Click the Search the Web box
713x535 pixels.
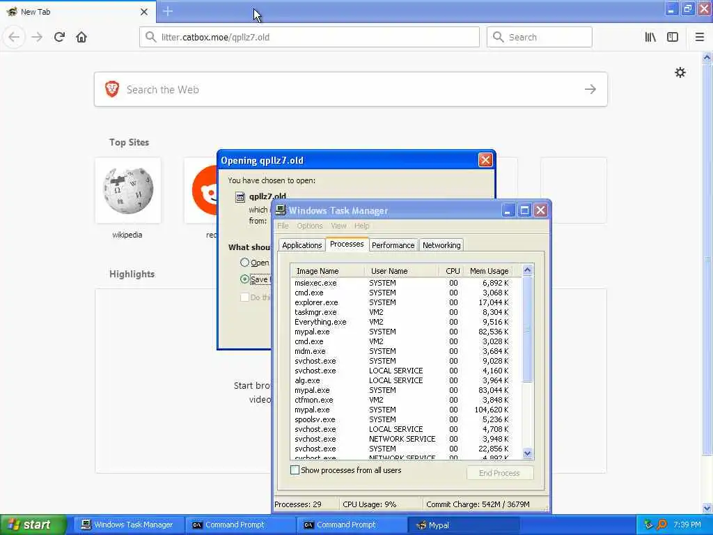coord(351,89)
